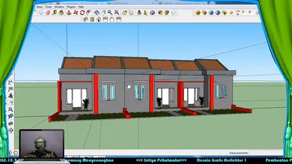This screenshot has height=164, width=292.
Task: Open the Help menu
Action: pyautogui.click(x=81, y=7)
